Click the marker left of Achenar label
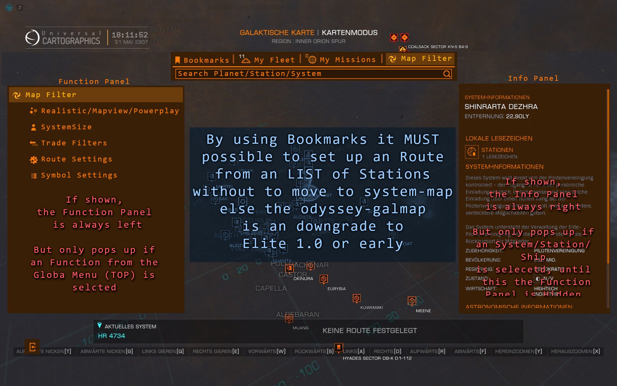The image size is (617, 386). pyautogui.click(x=310, y=265)
